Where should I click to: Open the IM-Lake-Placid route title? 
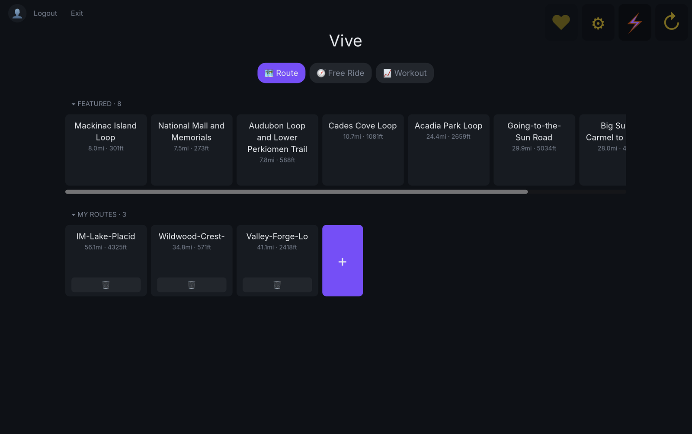(x=106, y=236)
